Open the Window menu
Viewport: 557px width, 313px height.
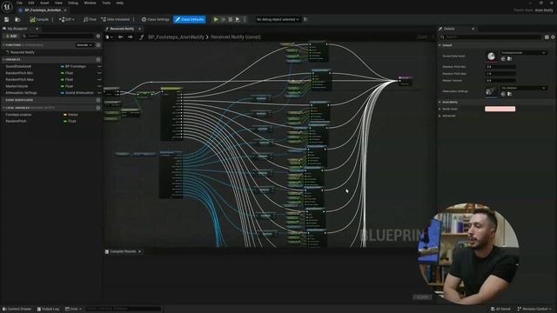tap(90, 3)
